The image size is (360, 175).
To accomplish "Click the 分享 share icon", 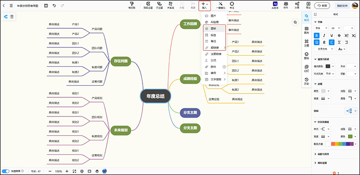I will 297,4.
